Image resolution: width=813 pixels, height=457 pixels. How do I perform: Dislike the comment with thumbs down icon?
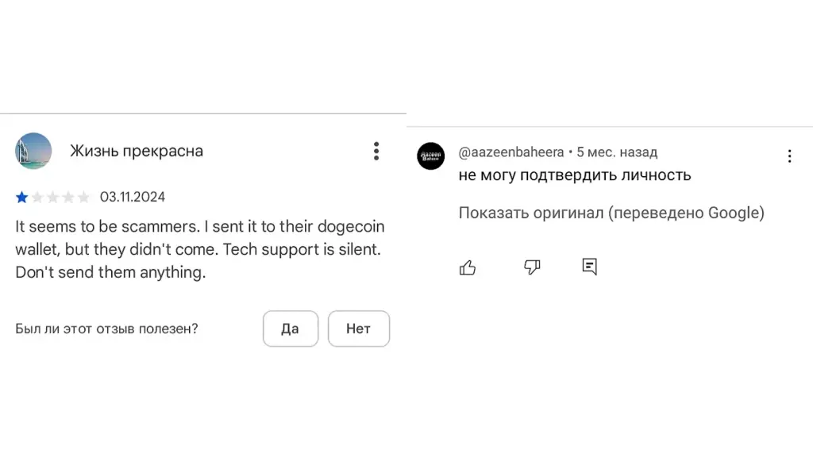click(x=532, y=267)
